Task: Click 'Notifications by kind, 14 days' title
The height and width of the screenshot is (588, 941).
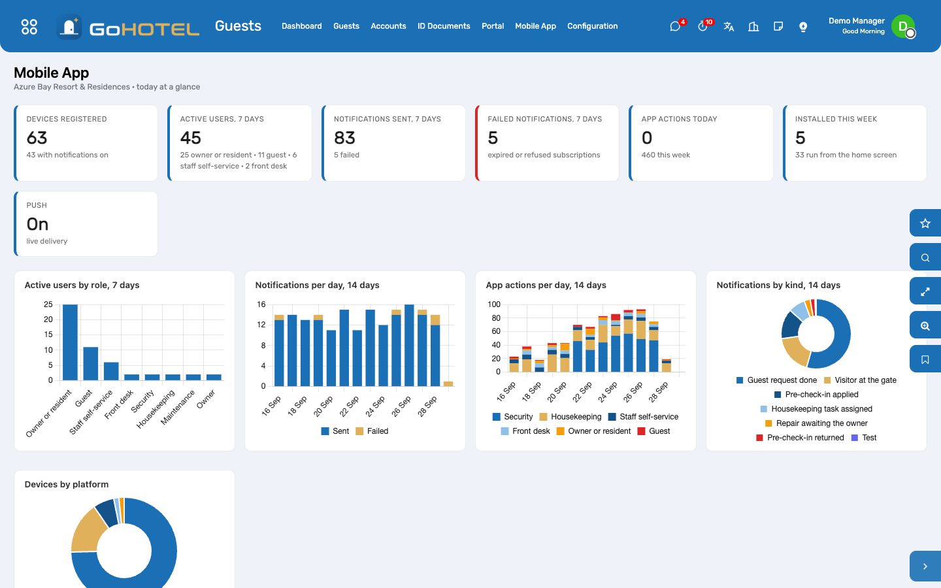Action: click(x=778, y=286)
